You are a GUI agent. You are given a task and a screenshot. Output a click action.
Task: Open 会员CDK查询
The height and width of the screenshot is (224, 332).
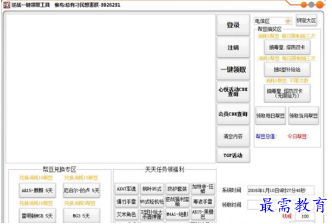[233, 114]
